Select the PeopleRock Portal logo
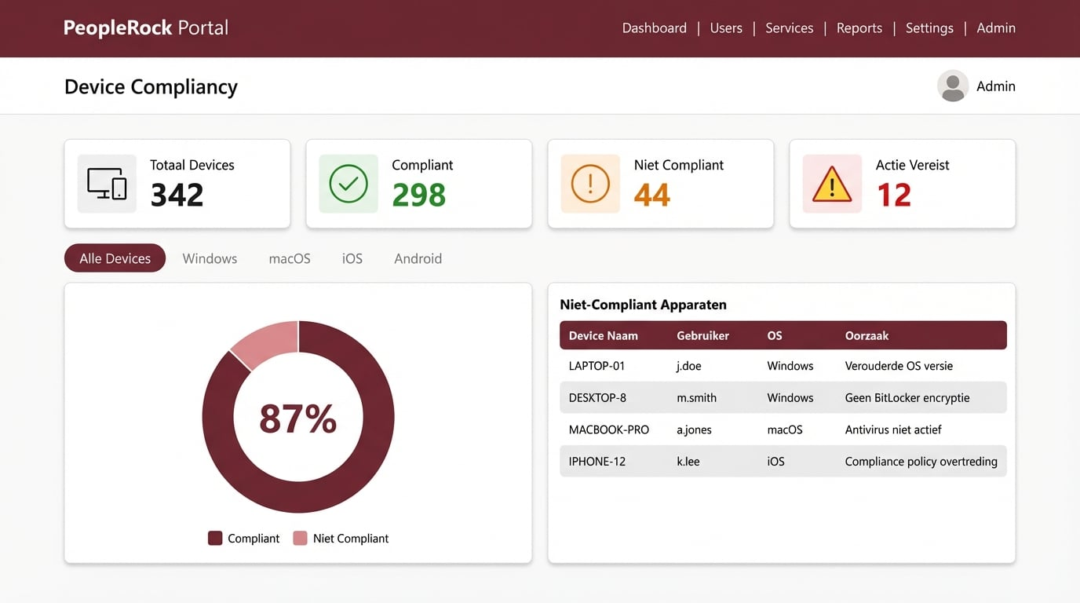The image size is (1080, 603). (145, 27)
